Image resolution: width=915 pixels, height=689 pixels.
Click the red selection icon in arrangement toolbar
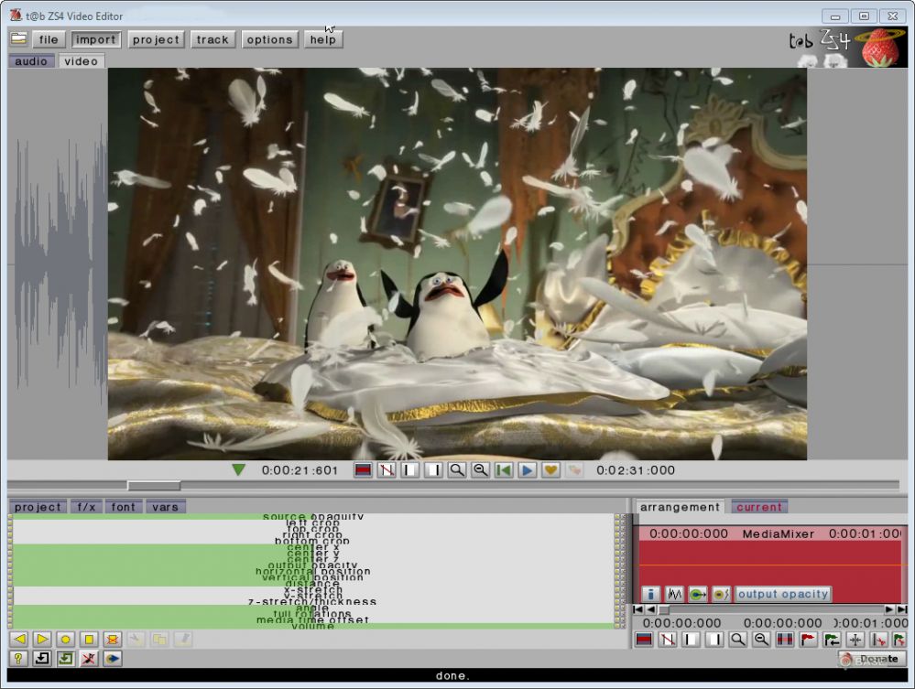pyautogui.click(x=644, y=640)
